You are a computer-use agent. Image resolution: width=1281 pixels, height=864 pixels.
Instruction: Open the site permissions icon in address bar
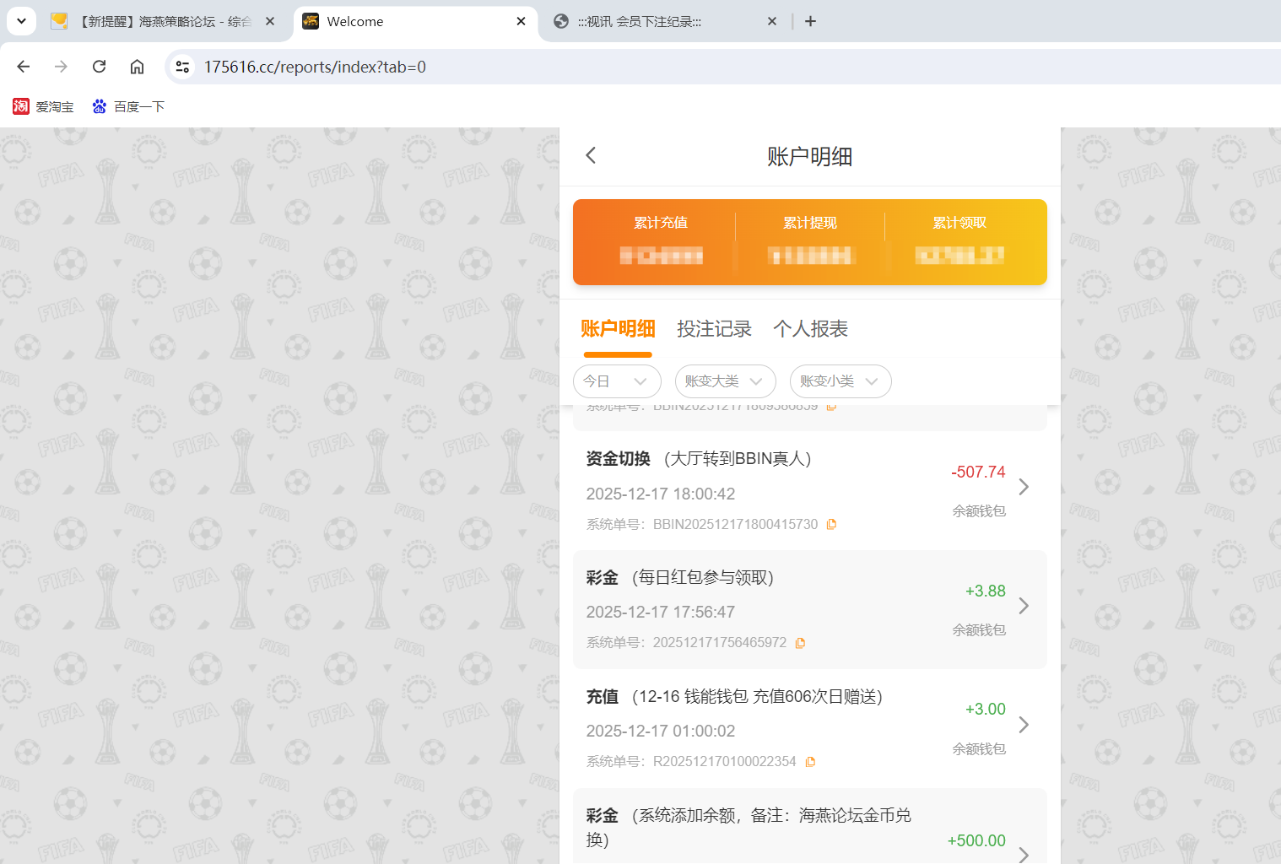182,66
